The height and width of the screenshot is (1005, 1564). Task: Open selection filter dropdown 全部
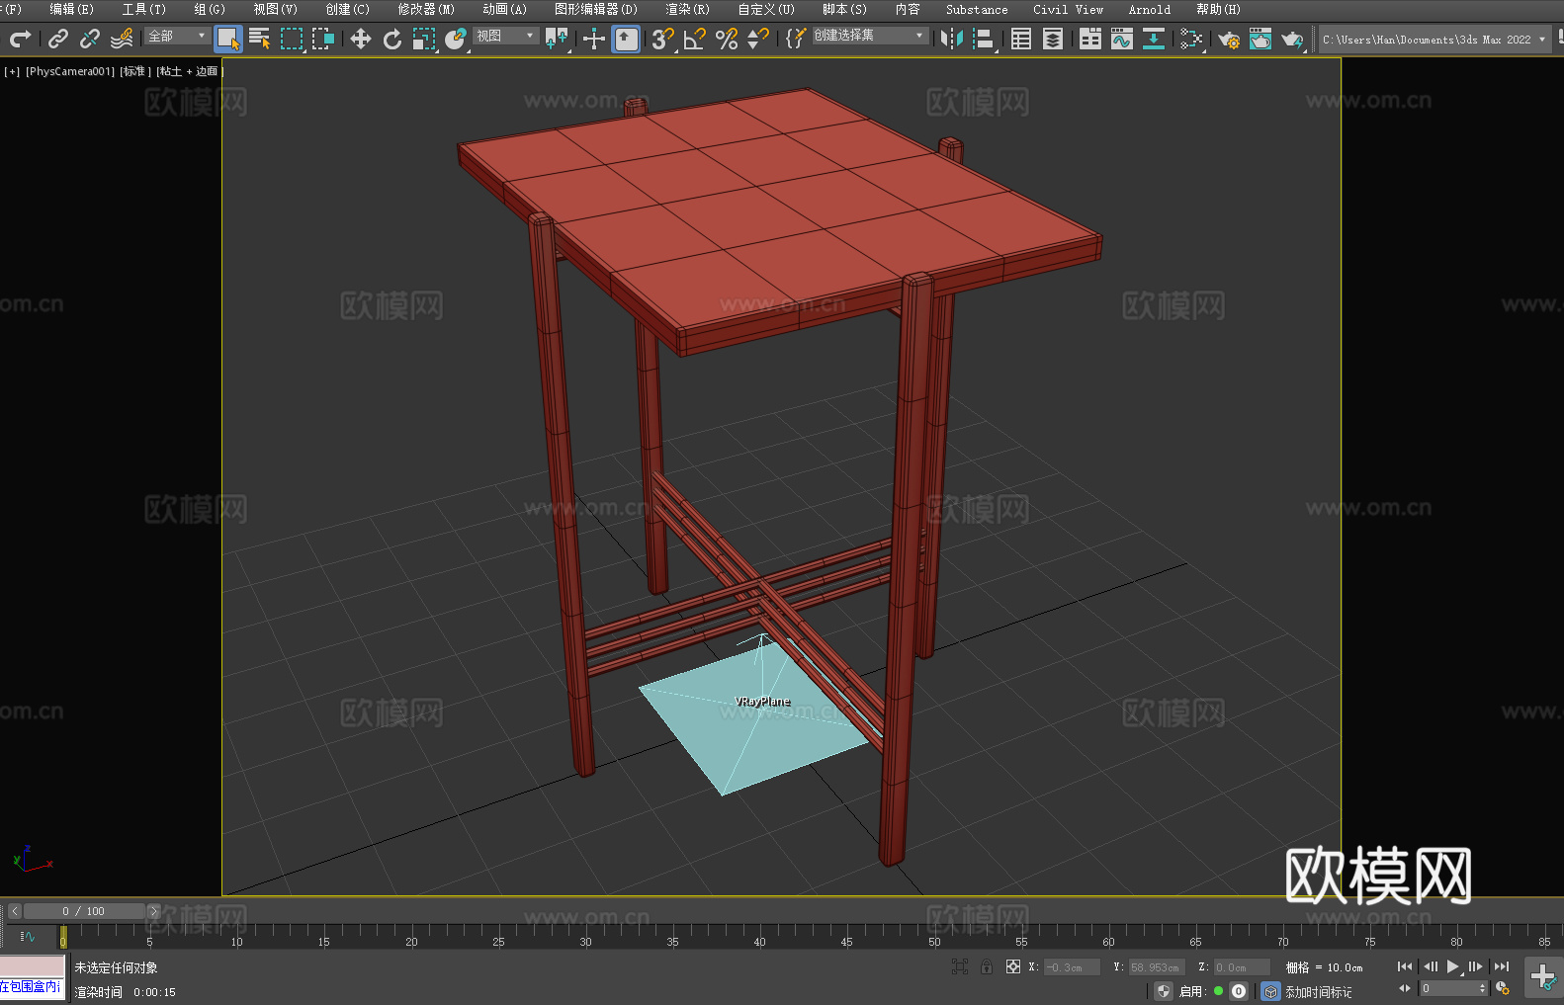coord(178,36)
